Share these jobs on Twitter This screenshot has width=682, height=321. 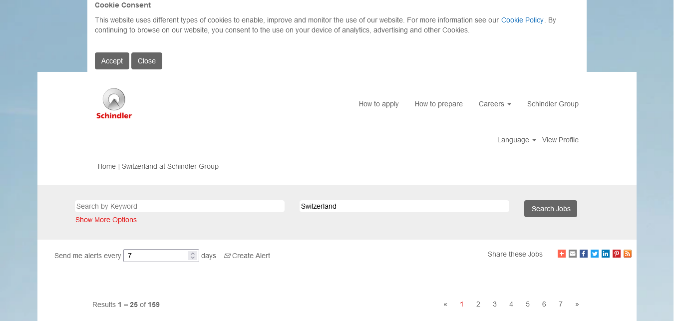click(x=595, y=254)
